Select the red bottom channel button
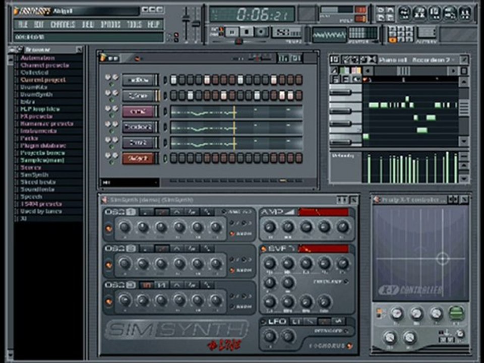 pos(138,158)
